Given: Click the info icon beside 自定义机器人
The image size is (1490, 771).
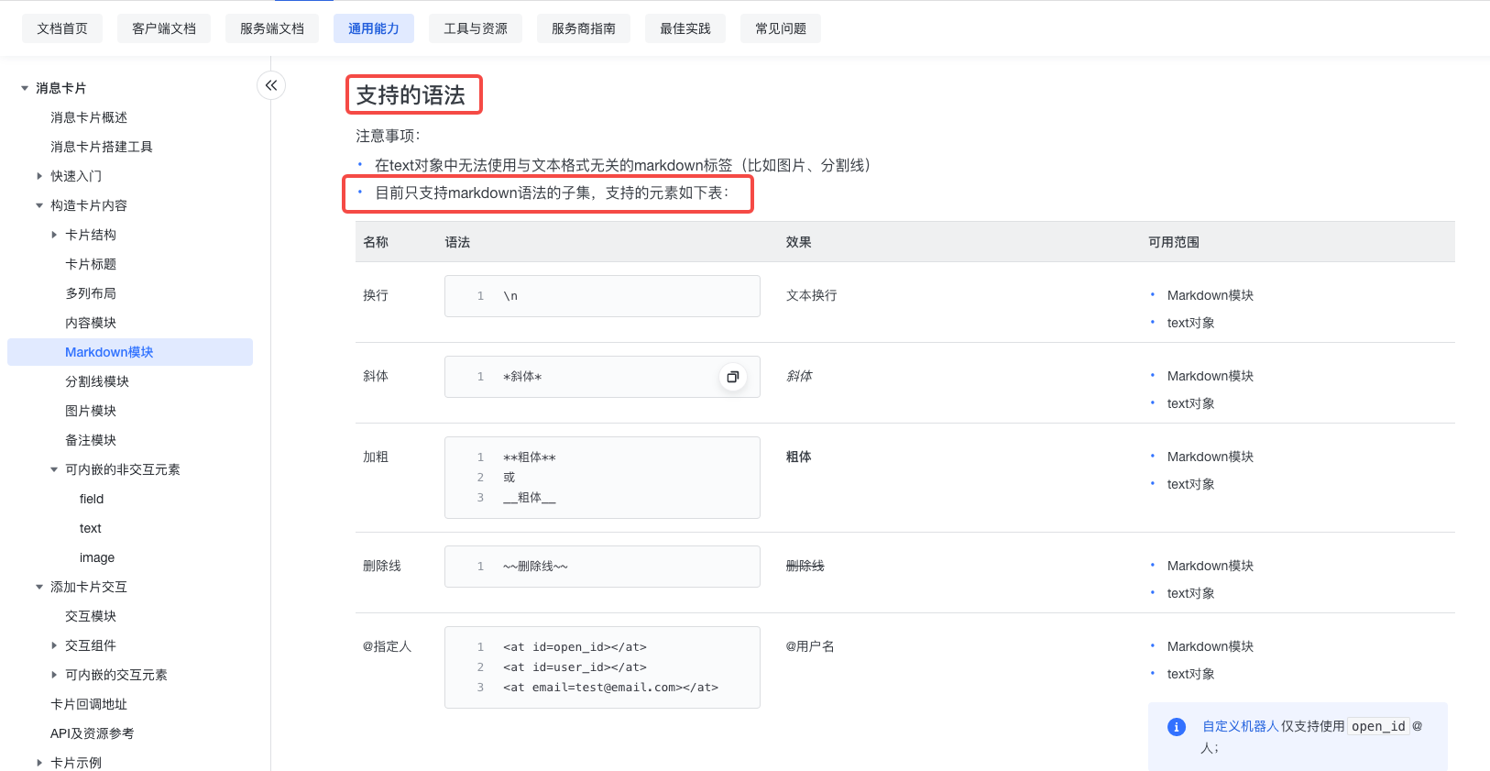Looking at the screenshot, I should (x=1177, y=727).
